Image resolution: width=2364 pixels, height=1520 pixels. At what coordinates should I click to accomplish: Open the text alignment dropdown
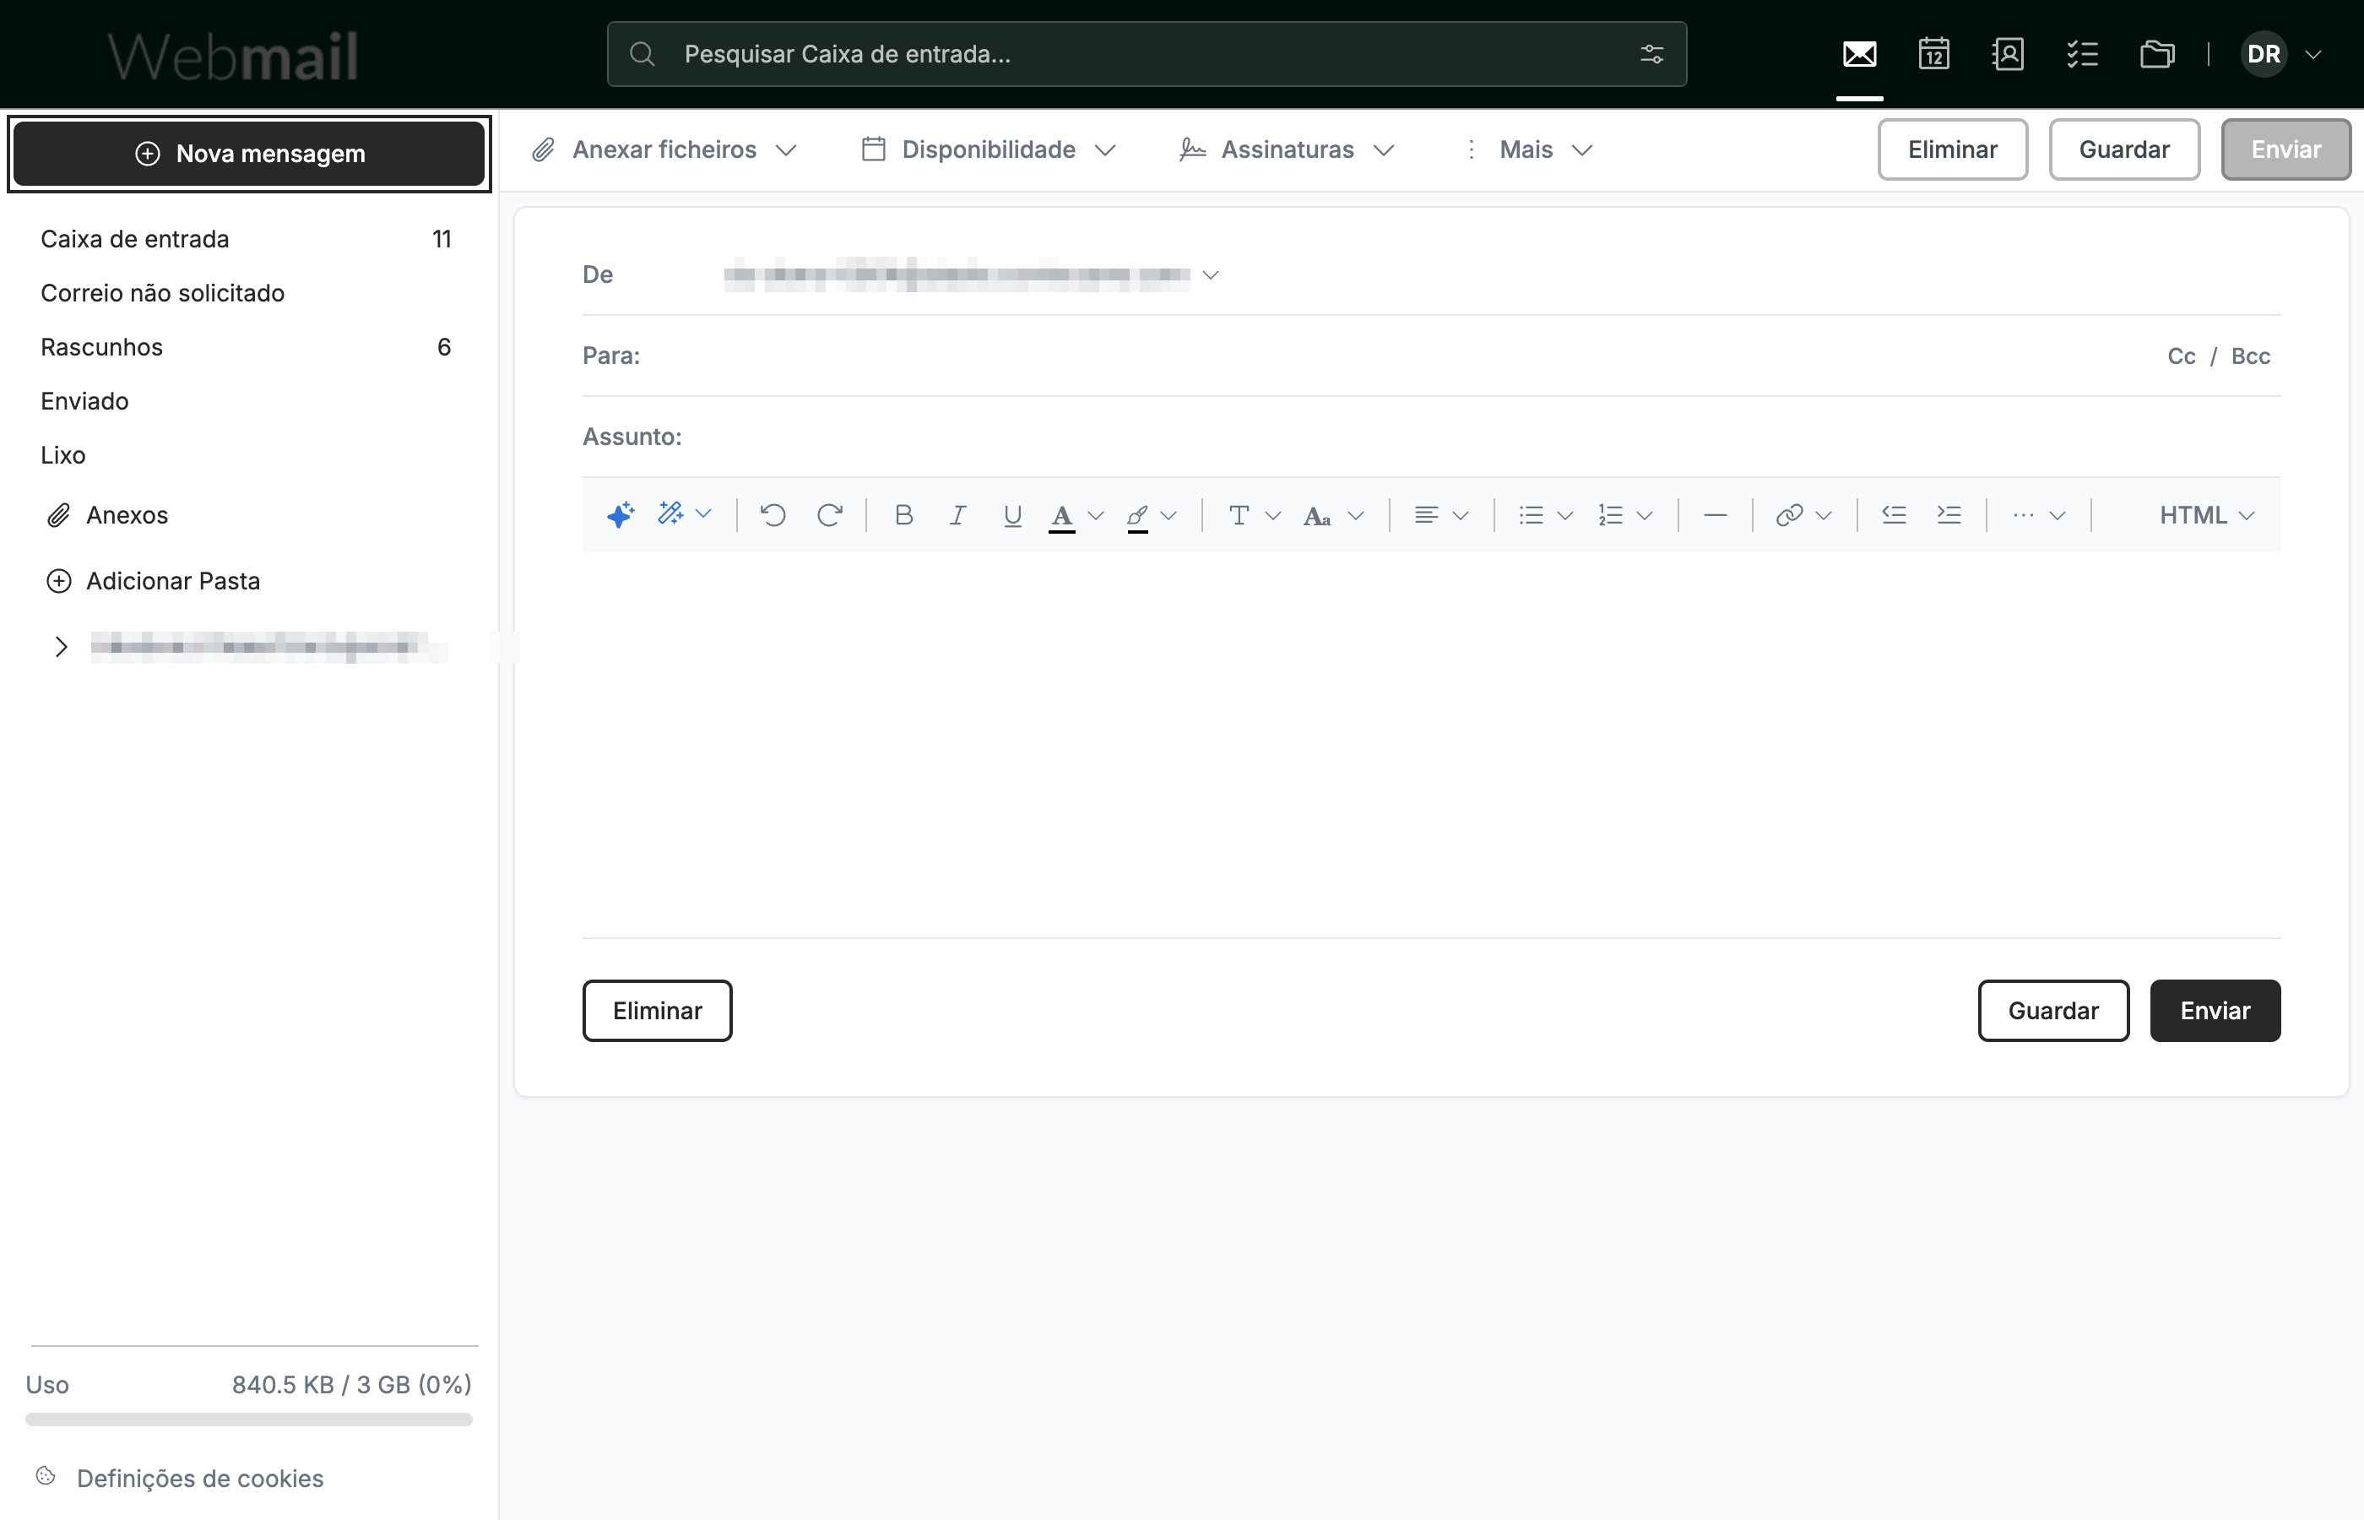[1440, 515]
